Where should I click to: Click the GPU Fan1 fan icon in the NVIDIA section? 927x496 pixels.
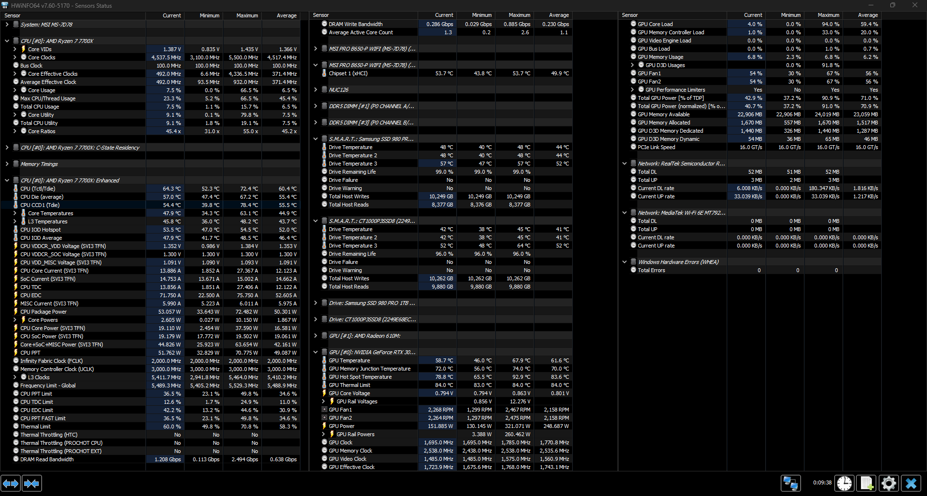324,410
